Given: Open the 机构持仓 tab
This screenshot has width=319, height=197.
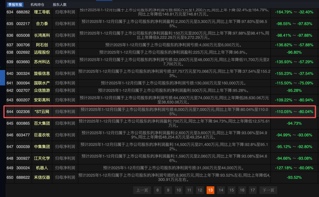Looking at the screenshot, I should click(37, 4).
